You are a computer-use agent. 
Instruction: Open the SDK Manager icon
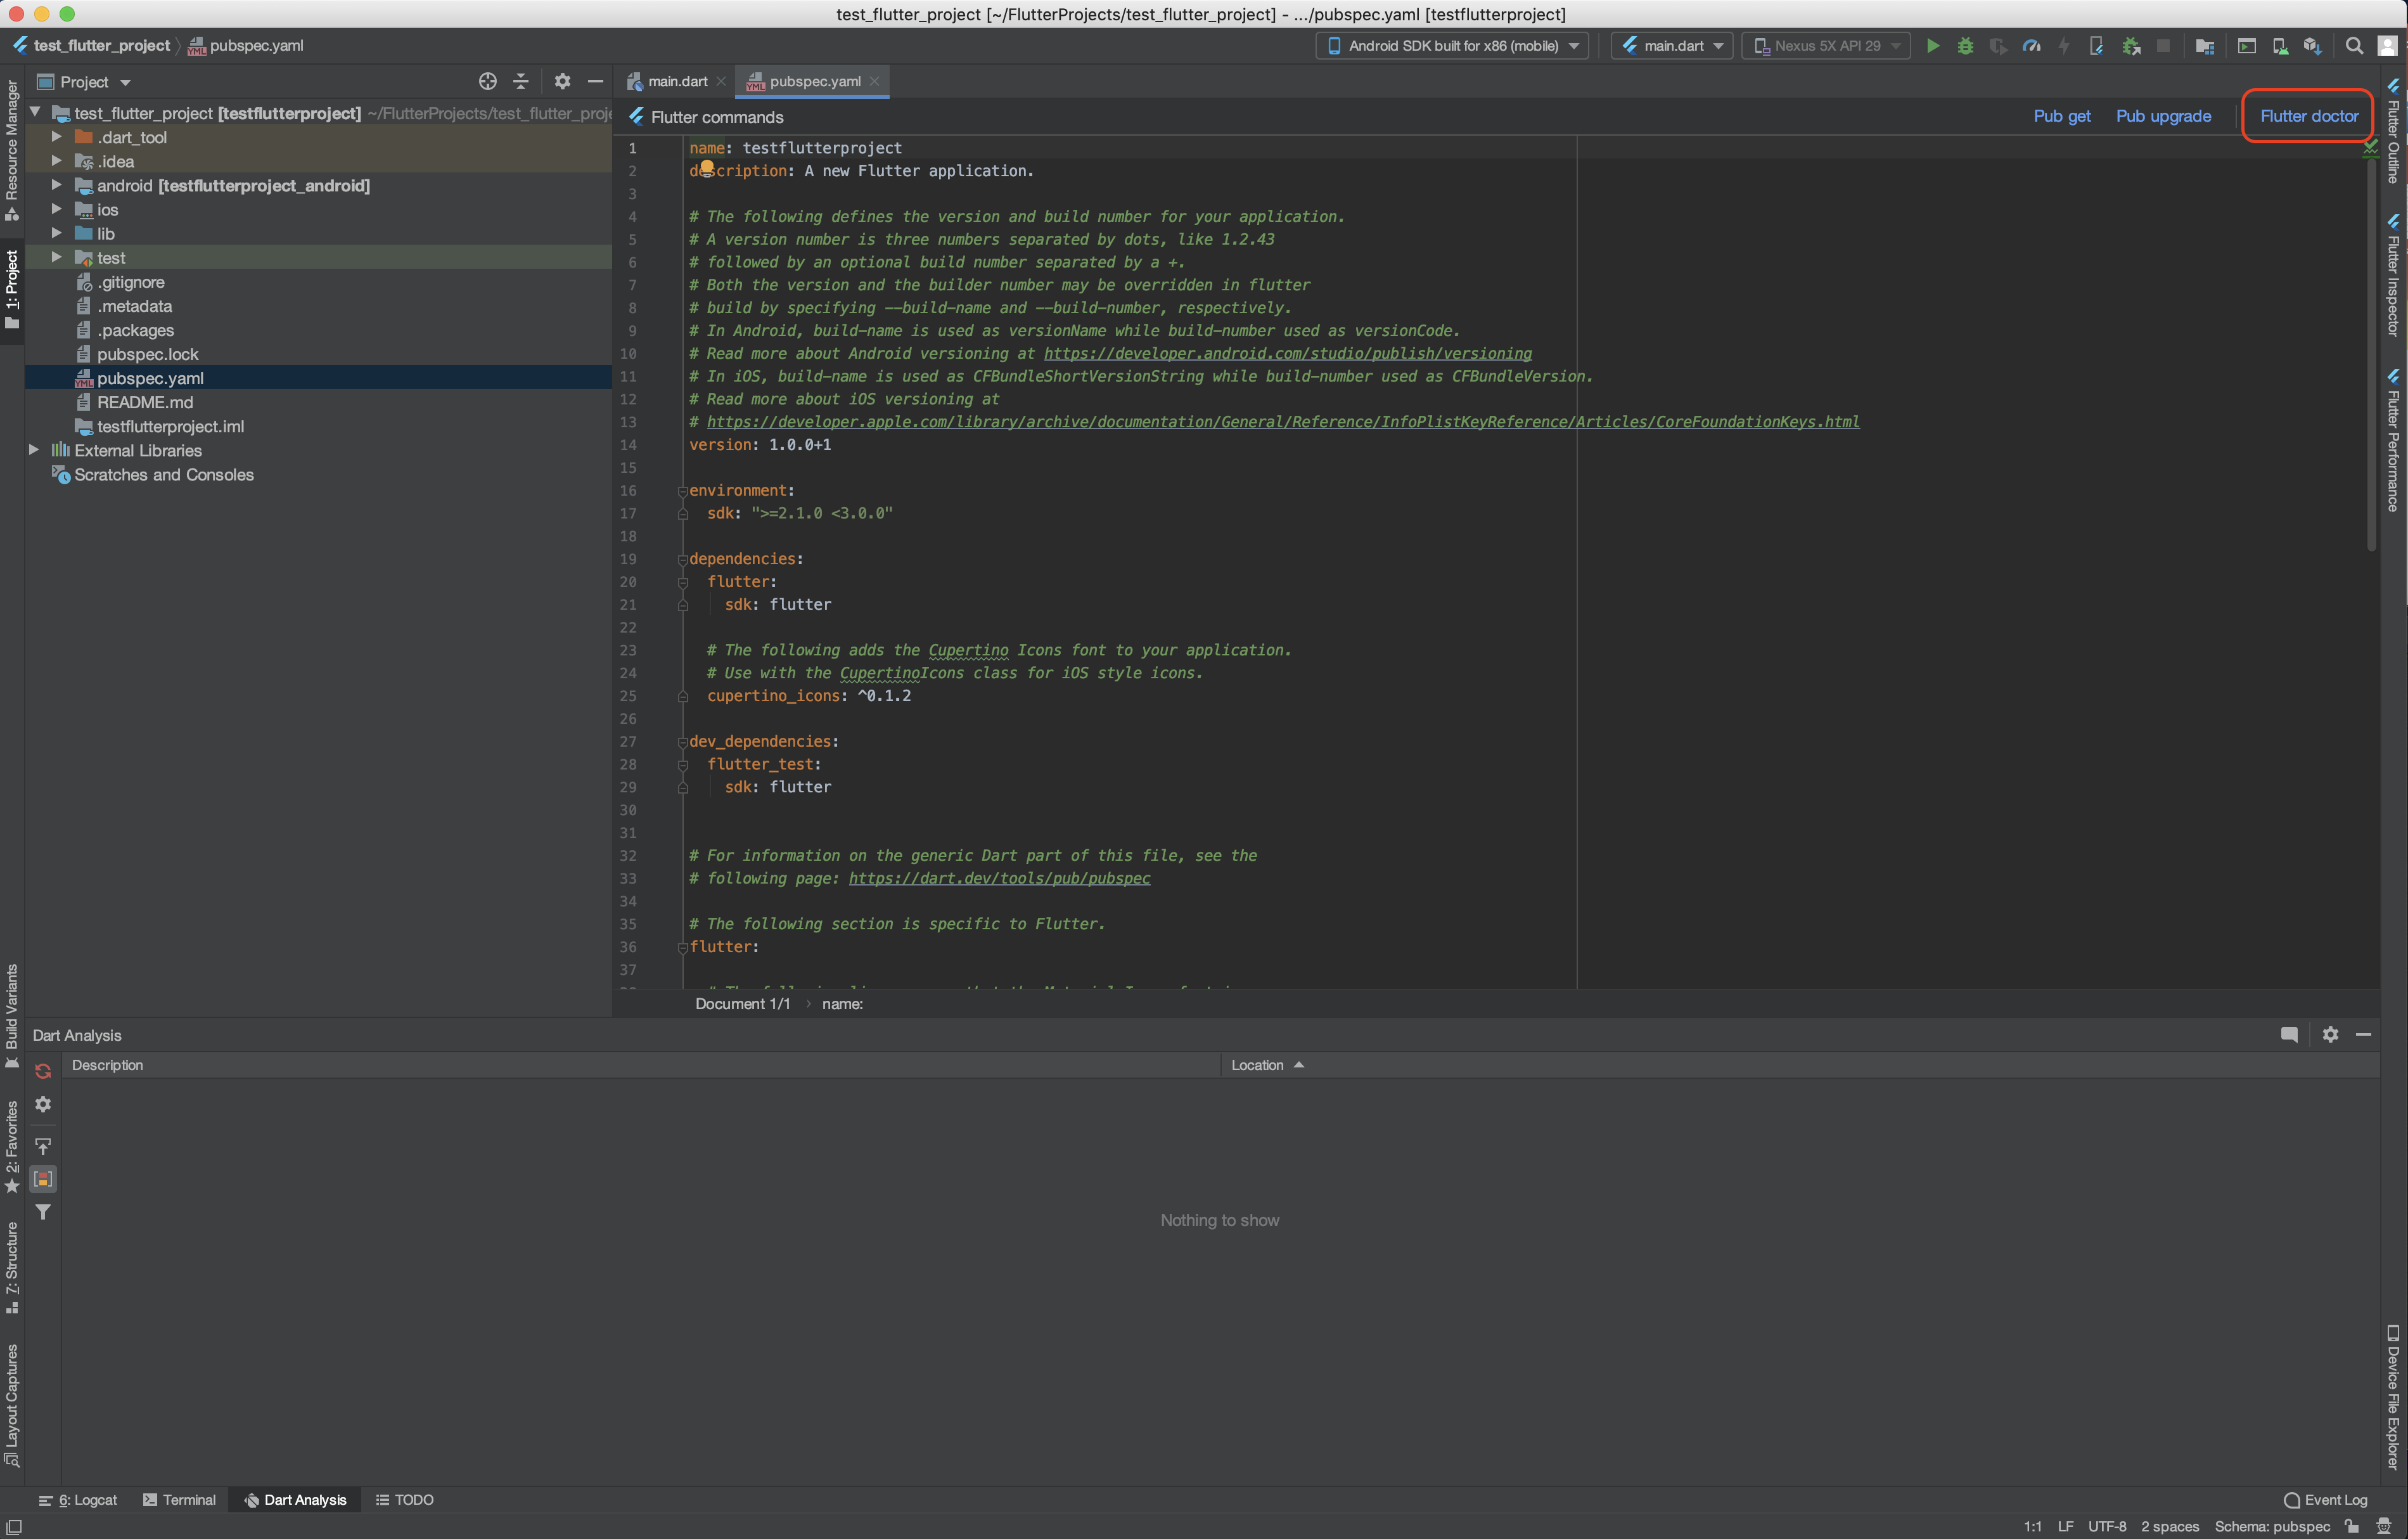click(2312, 46)
